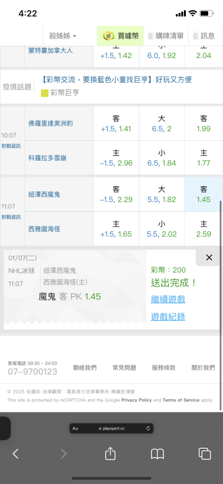The image size is (223, 484).
Task: Select 佛羅里達美洲豹 大 6.5 bet cell
Action: [162, 123]
